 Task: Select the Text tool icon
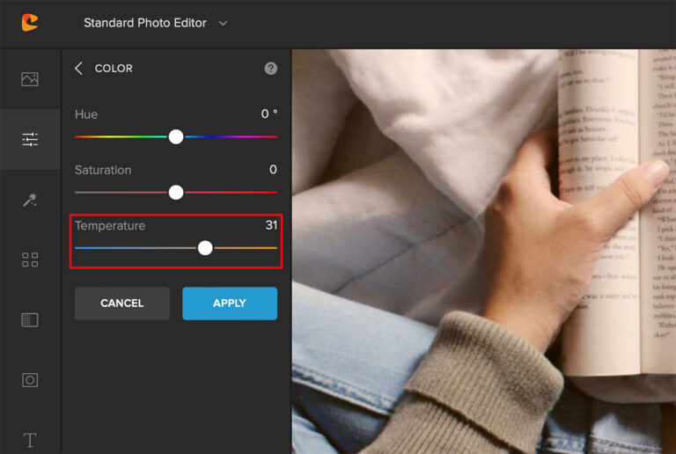30,440
